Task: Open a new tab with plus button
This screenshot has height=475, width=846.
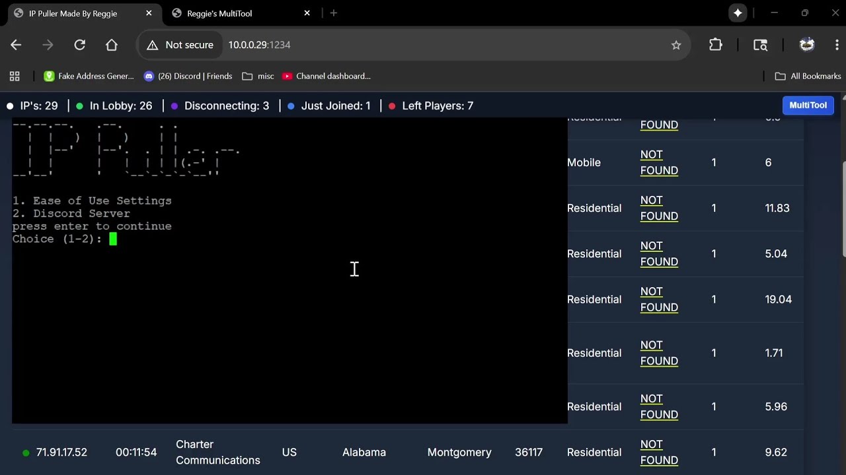Action: [333, 13]
